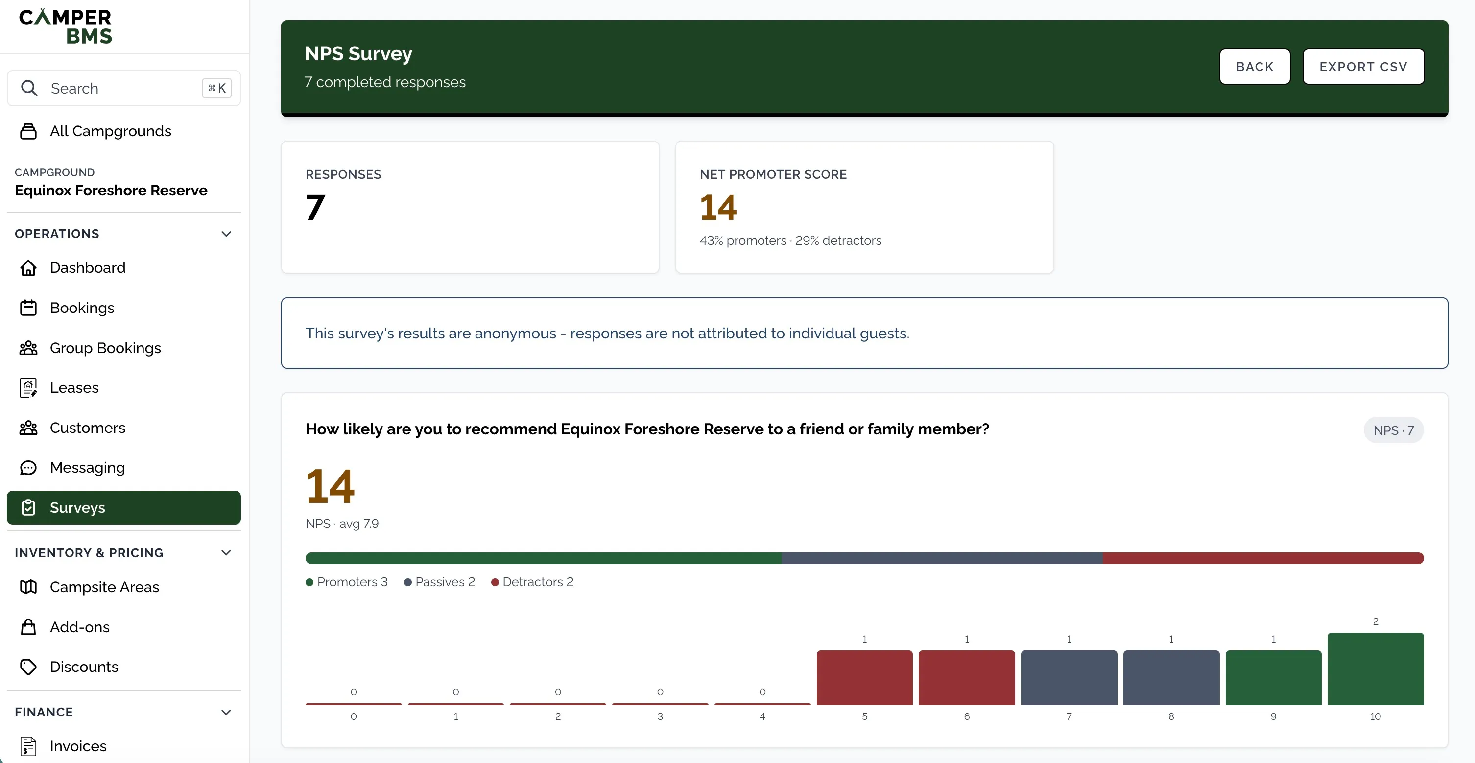The image size is (1475, 763).
Task: Click the score 9 green histogram bar
Action: 1273,678
